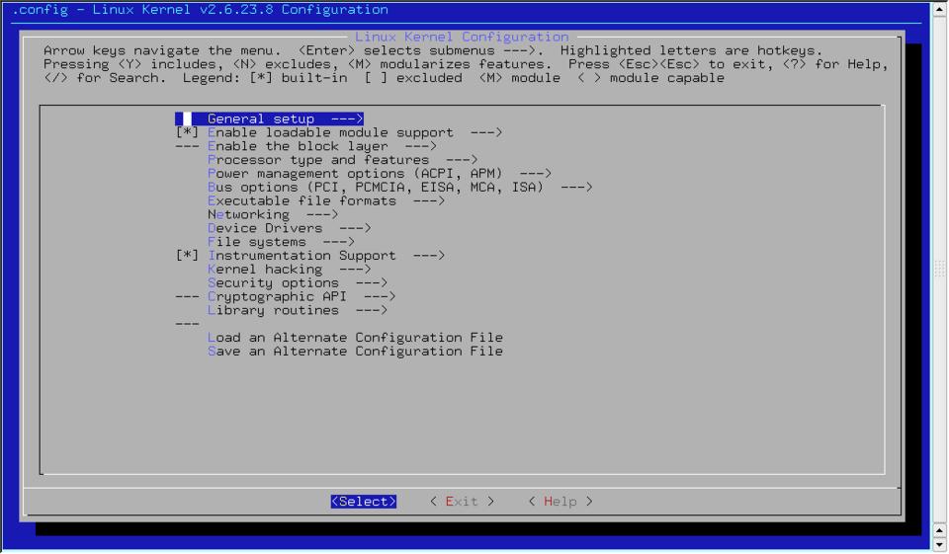This screenshot has width=949, height=554.
Task: Click the < Exit > button
Action: (x=462, y=502)
